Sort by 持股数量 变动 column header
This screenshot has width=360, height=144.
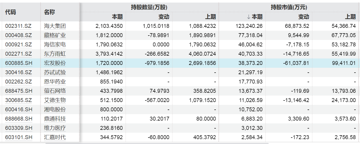[x=164, y=17]
